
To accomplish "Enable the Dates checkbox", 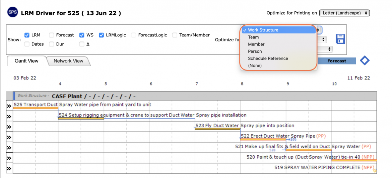I will [x=27, y=44].
